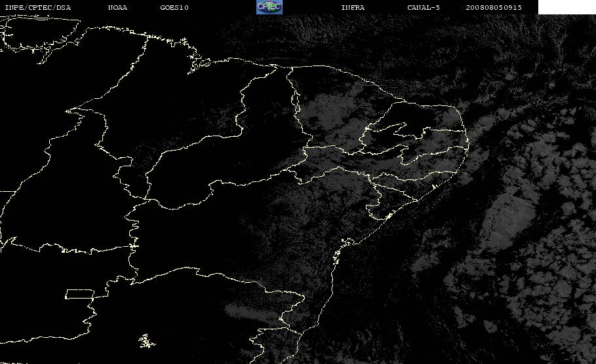Click the INFRA label in header
The image size is (596, 364).
tap(353, 7)
